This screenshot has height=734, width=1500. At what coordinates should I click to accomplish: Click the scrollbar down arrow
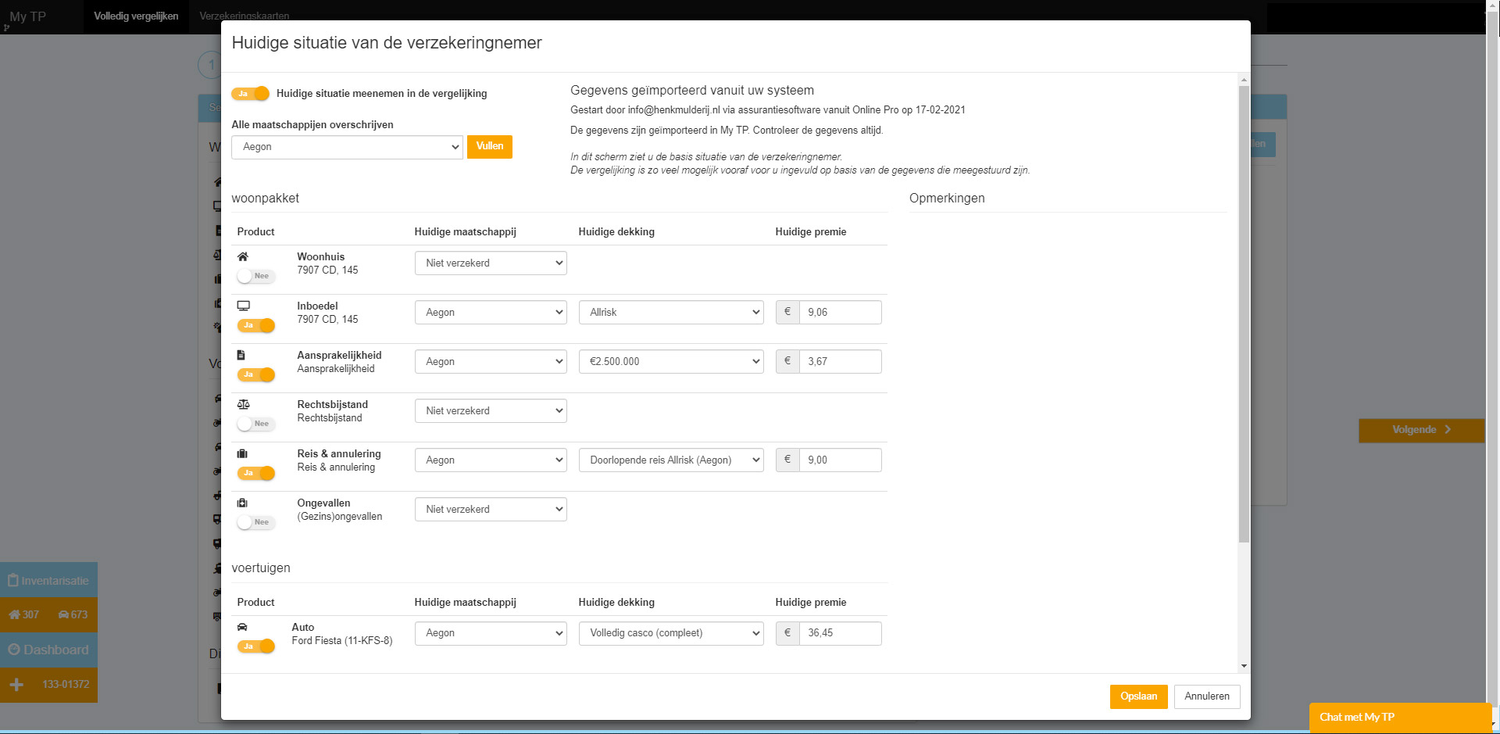click(x=1244, y=667)
